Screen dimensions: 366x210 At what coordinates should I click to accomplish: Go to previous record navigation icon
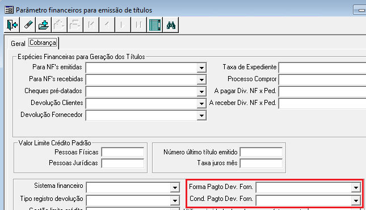tap(107, 25)
